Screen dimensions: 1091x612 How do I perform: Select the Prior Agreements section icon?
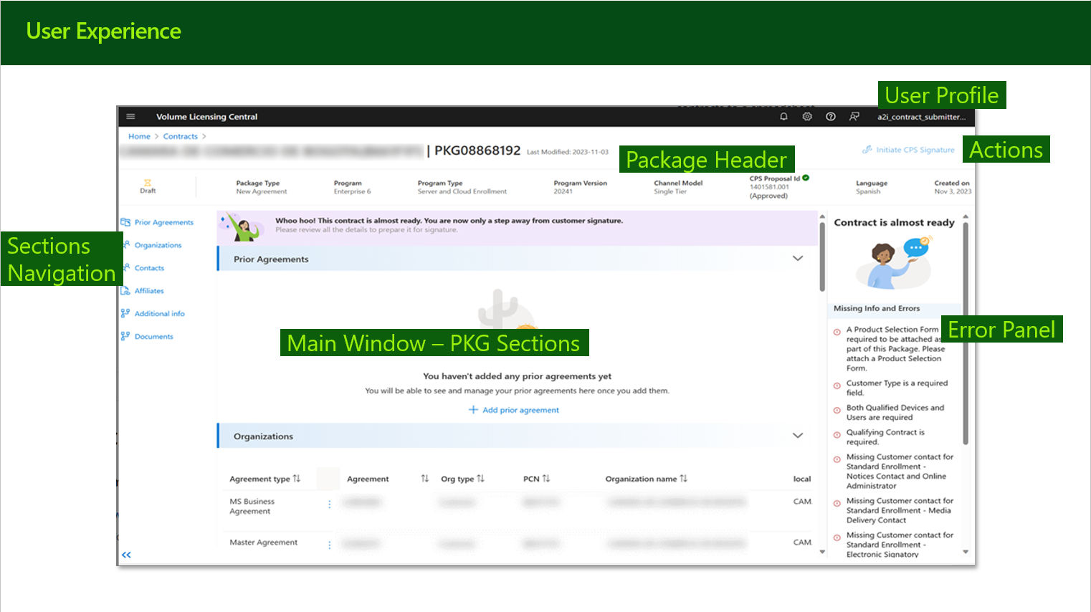(127, 222)
